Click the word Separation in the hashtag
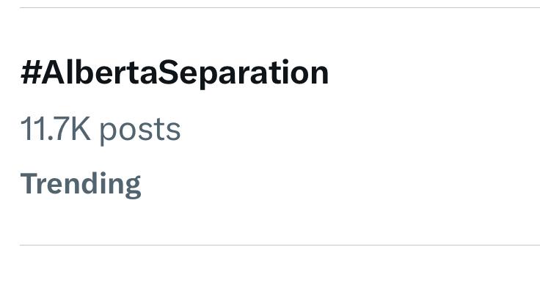Image resolution: width=540 pixels, height=288 pixels. [244, 73]
